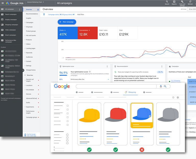The width and height of the screenshot is (196, 159).
Task: Open Tools and settings wrench icon
Action: coord(182,2)
